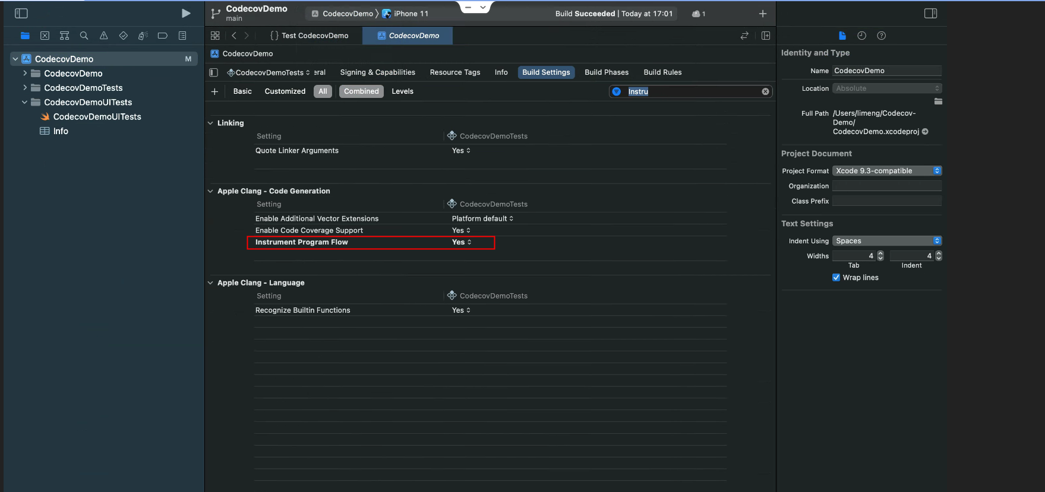Collapse the Linking section

210,123
